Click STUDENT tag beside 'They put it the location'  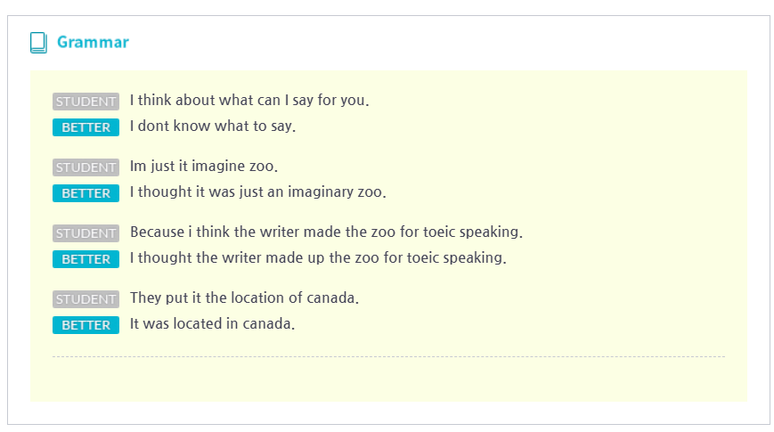86,299
